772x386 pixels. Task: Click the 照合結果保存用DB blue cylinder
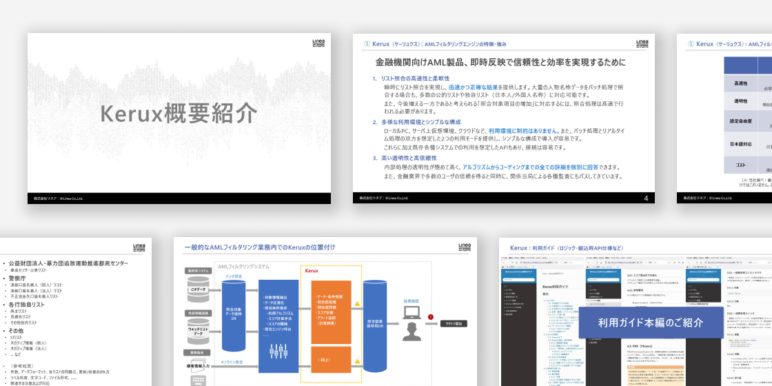pyautogui.click(x=375, y=325)
